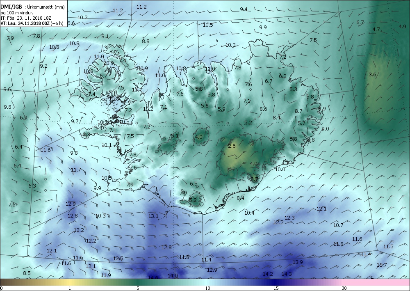Click the 8.1 value north of the Westfjords
The image size is (410, 291).
pyautogui.click(x=105, y=37)
